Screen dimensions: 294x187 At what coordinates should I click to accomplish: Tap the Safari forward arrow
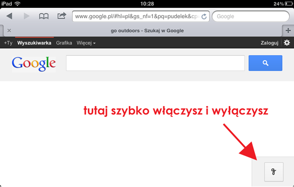tap(26, 16)
